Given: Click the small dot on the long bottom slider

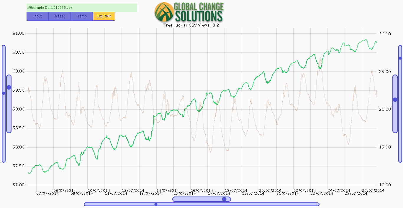Looking at the screenshot, I should [156, 204].
